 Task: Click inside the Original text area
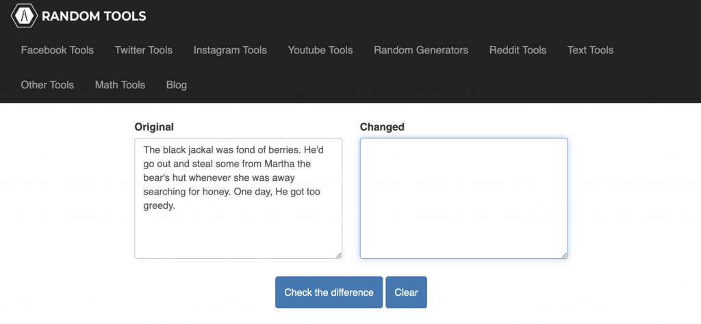tap(238, 198)
